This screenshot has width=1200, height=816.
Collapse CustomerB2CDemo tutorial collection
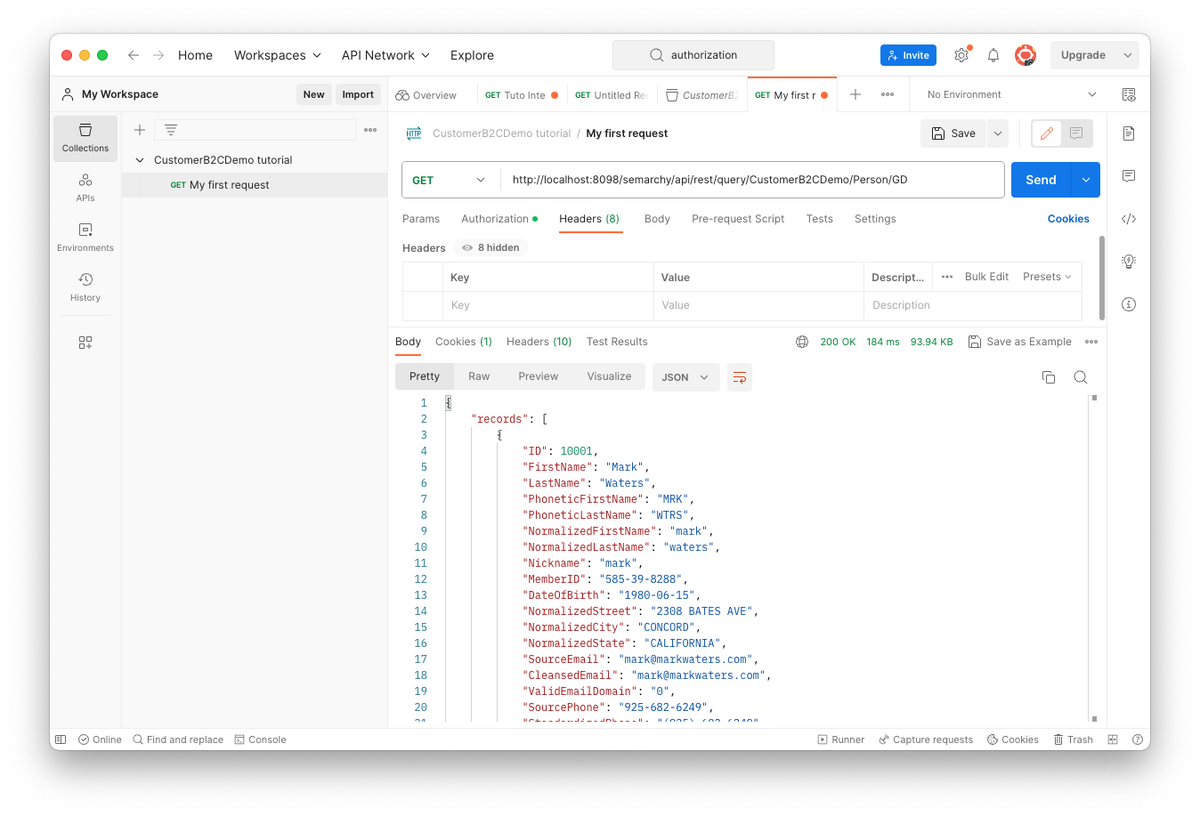tap(140, 160)
